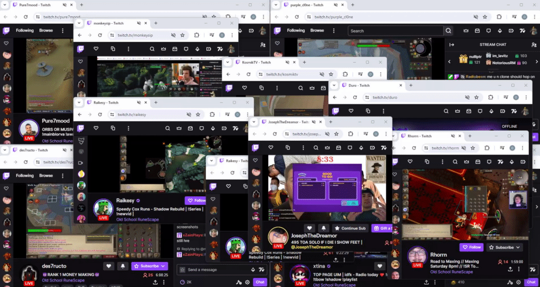Show next gifters with the leaderboard right arrow

[537, 61]
